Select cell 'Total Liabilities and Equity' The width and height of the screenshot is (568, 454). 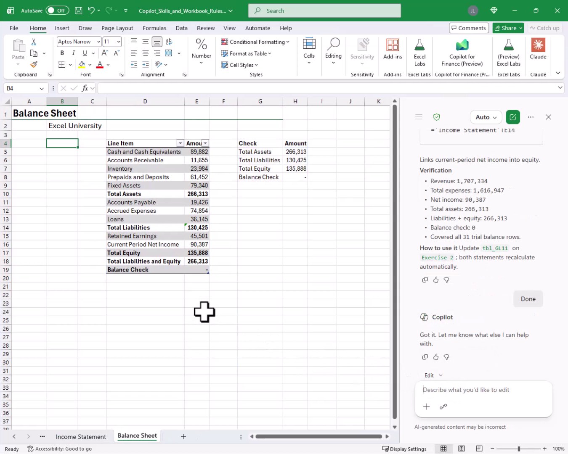click(x=145, y=261)
